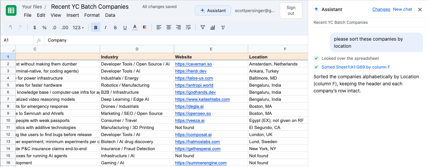
Task: Click the cell reference box showing A1
Action: click(17, 40)
